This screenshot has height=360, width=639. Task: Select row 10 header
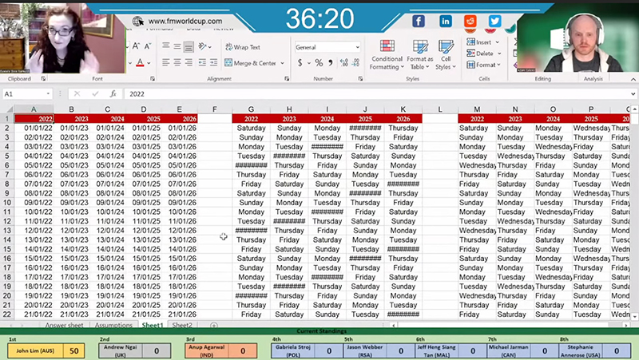tap(7, 203)
